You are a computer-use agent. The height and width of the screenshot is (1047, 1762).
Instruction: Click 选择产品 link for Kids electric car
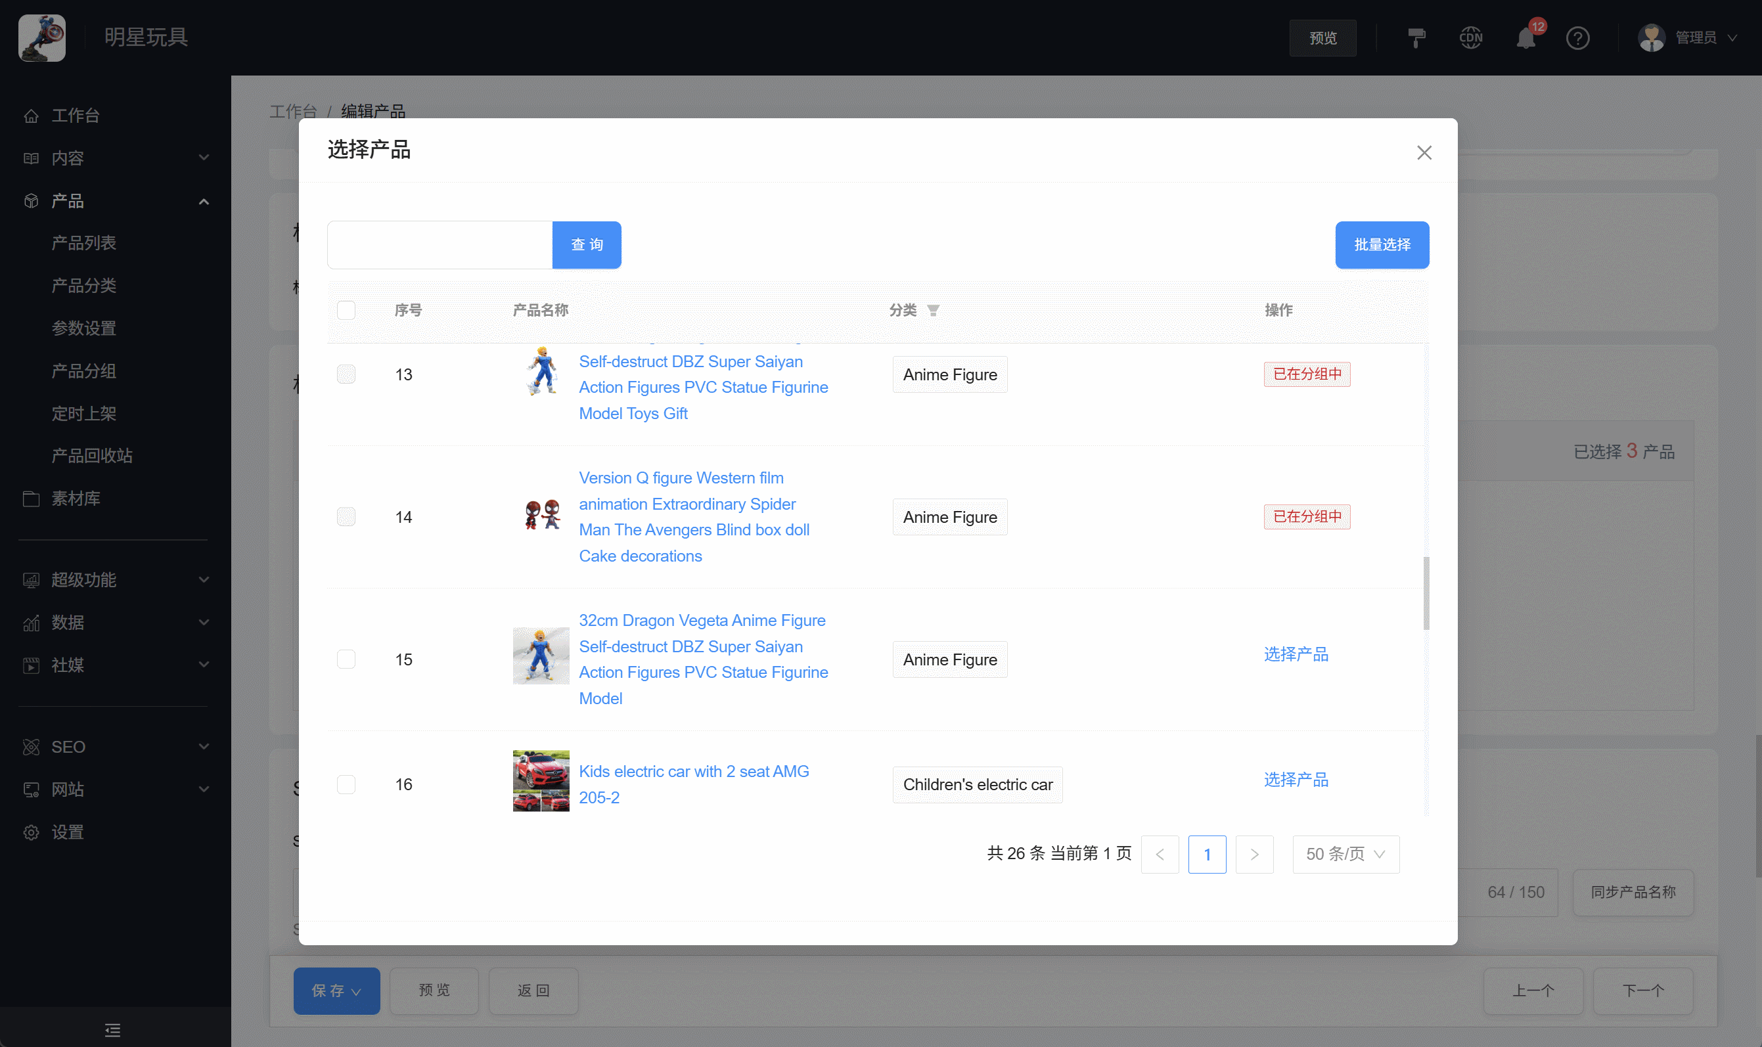point(1296,780)
